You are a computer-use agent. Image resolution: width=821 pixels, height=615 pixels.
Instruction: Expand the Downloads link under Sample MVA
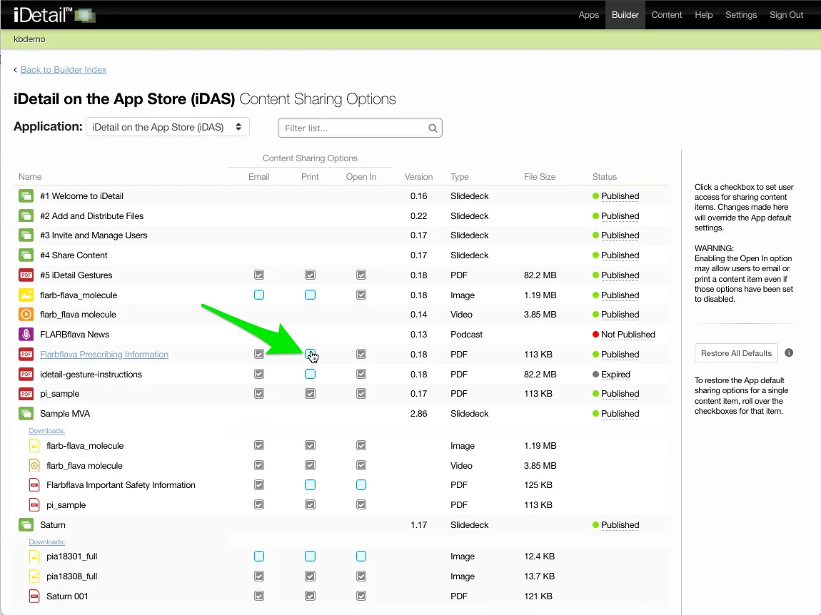(x=46, y=431)
